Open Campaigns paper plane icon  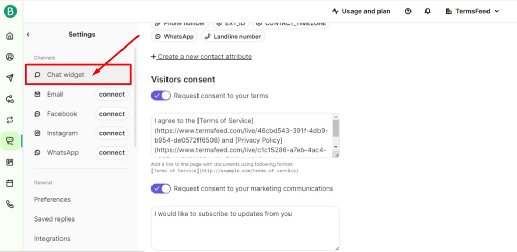(10, 78)
